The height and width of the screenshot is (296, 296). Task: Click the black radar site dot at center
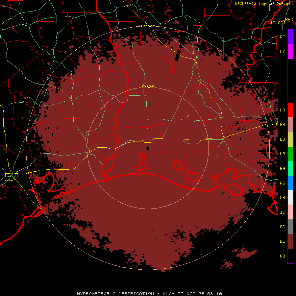coord(148,148)
